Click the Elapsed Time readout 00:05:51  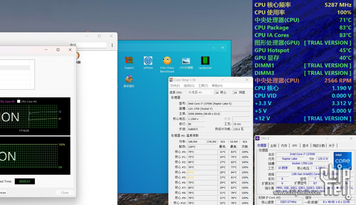pyautogui.click(x=25, y=181)
